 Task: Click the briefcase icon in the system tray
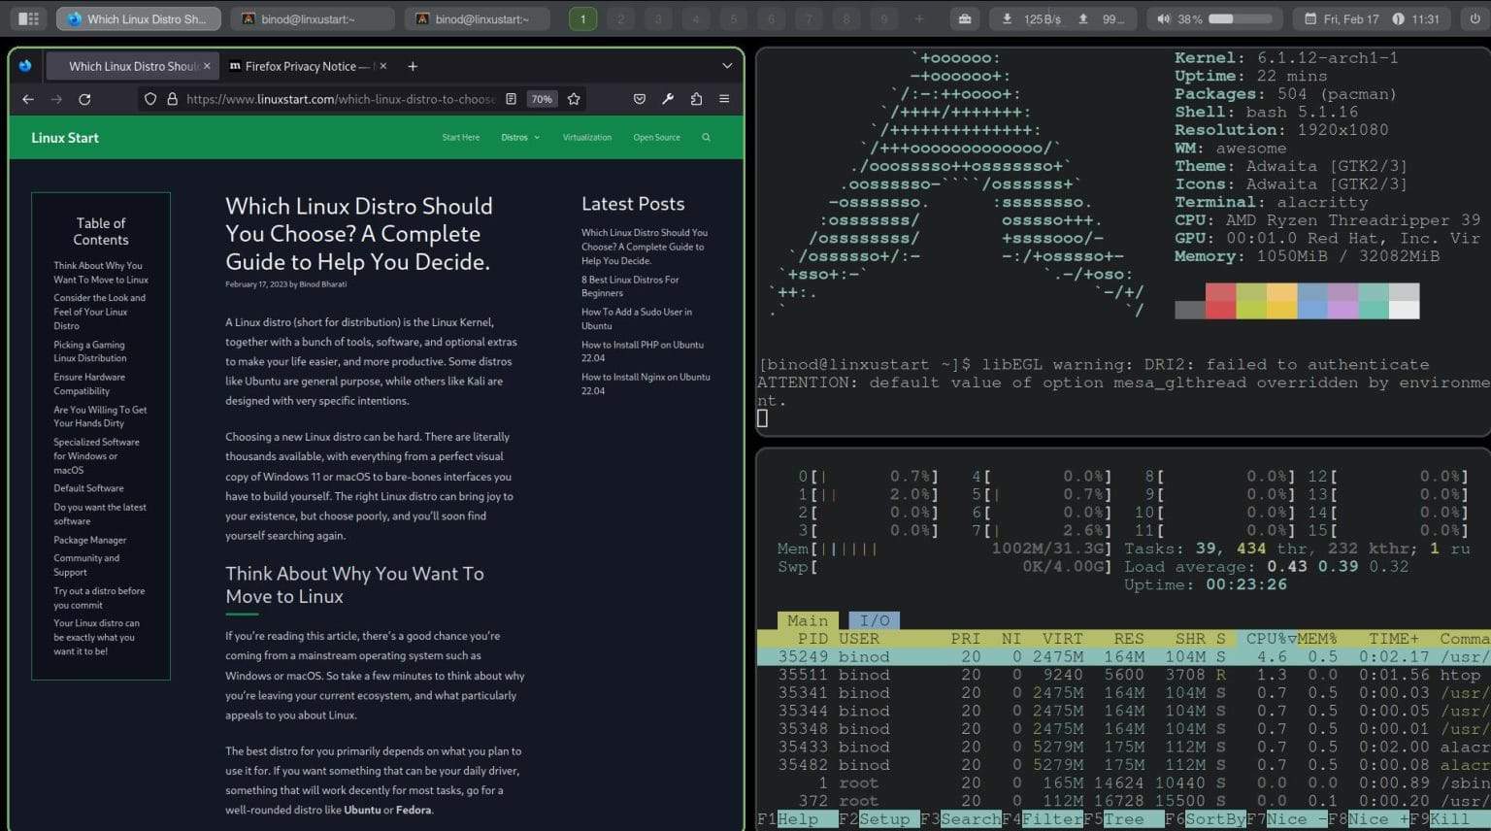click(965, 17)
